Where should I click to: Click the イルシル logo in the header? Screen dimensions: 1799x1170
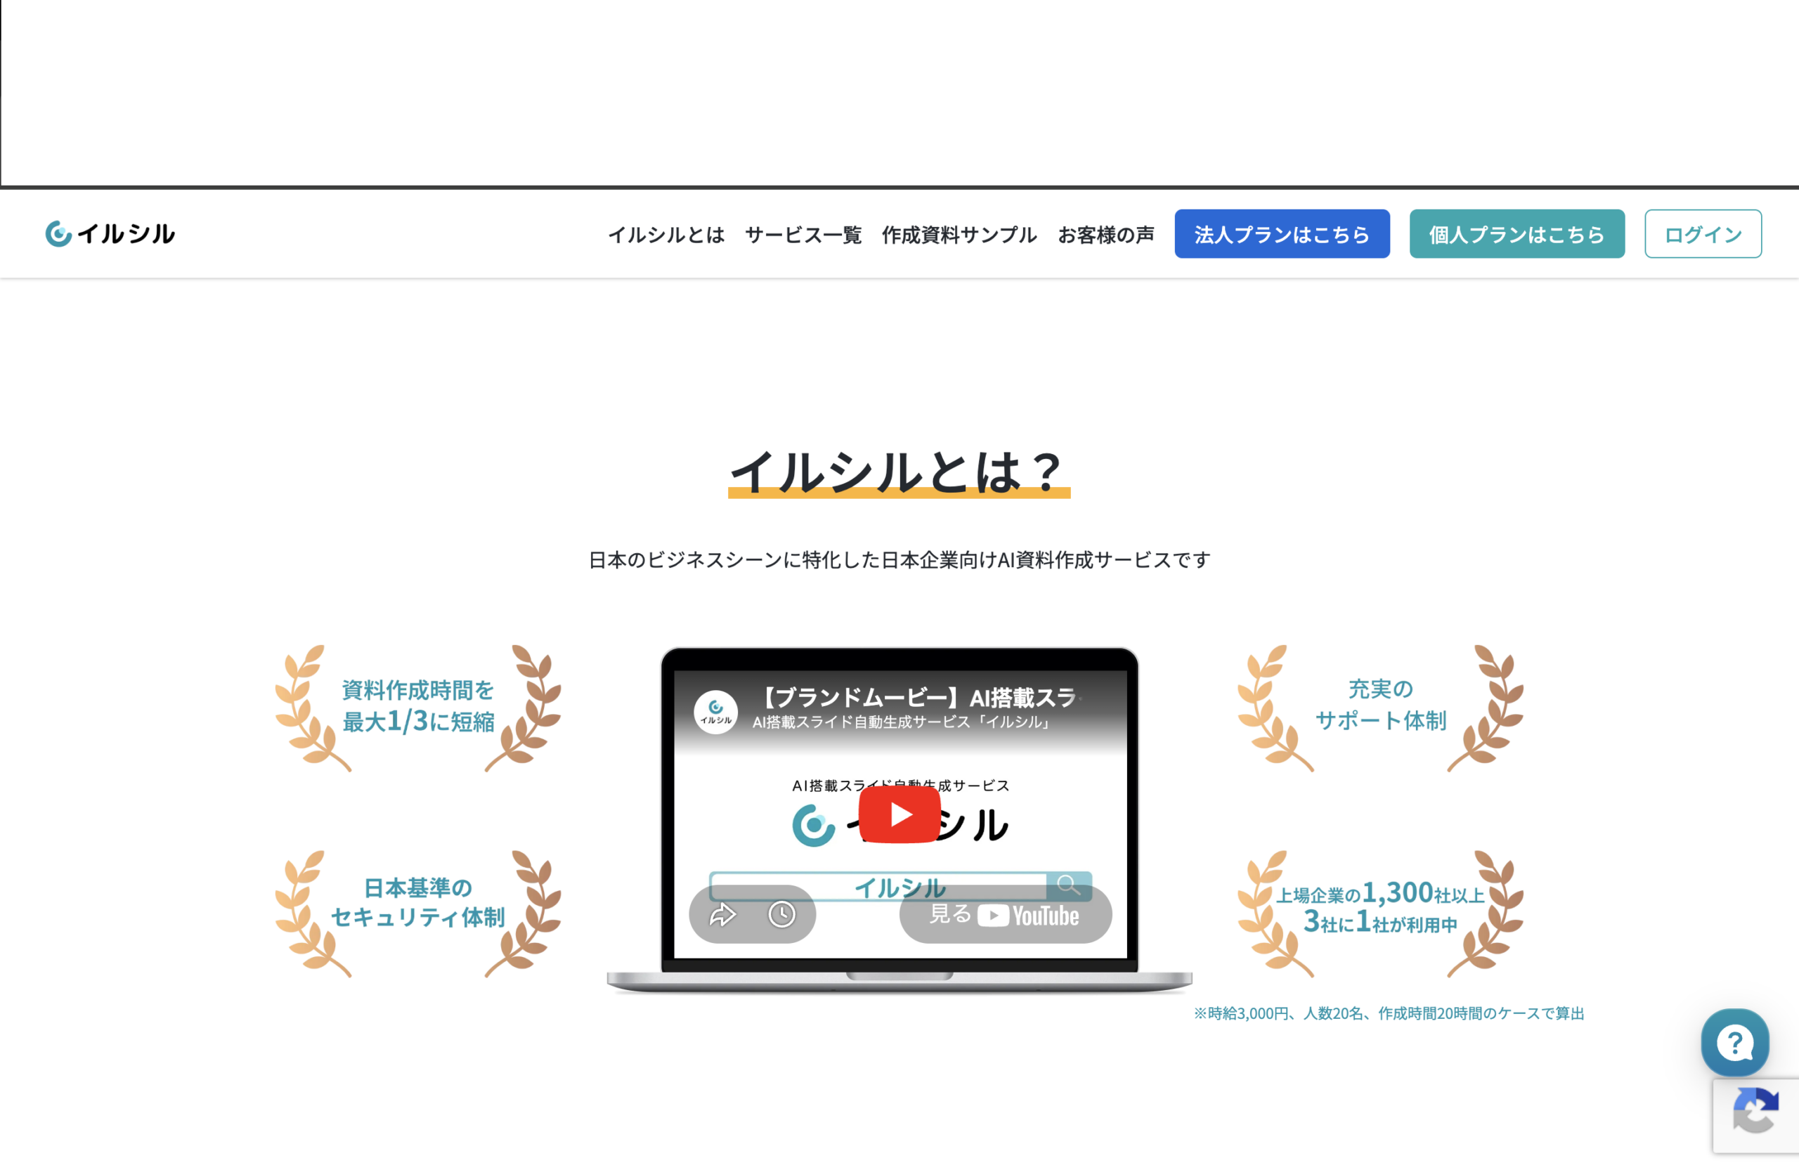coord(110,233)
